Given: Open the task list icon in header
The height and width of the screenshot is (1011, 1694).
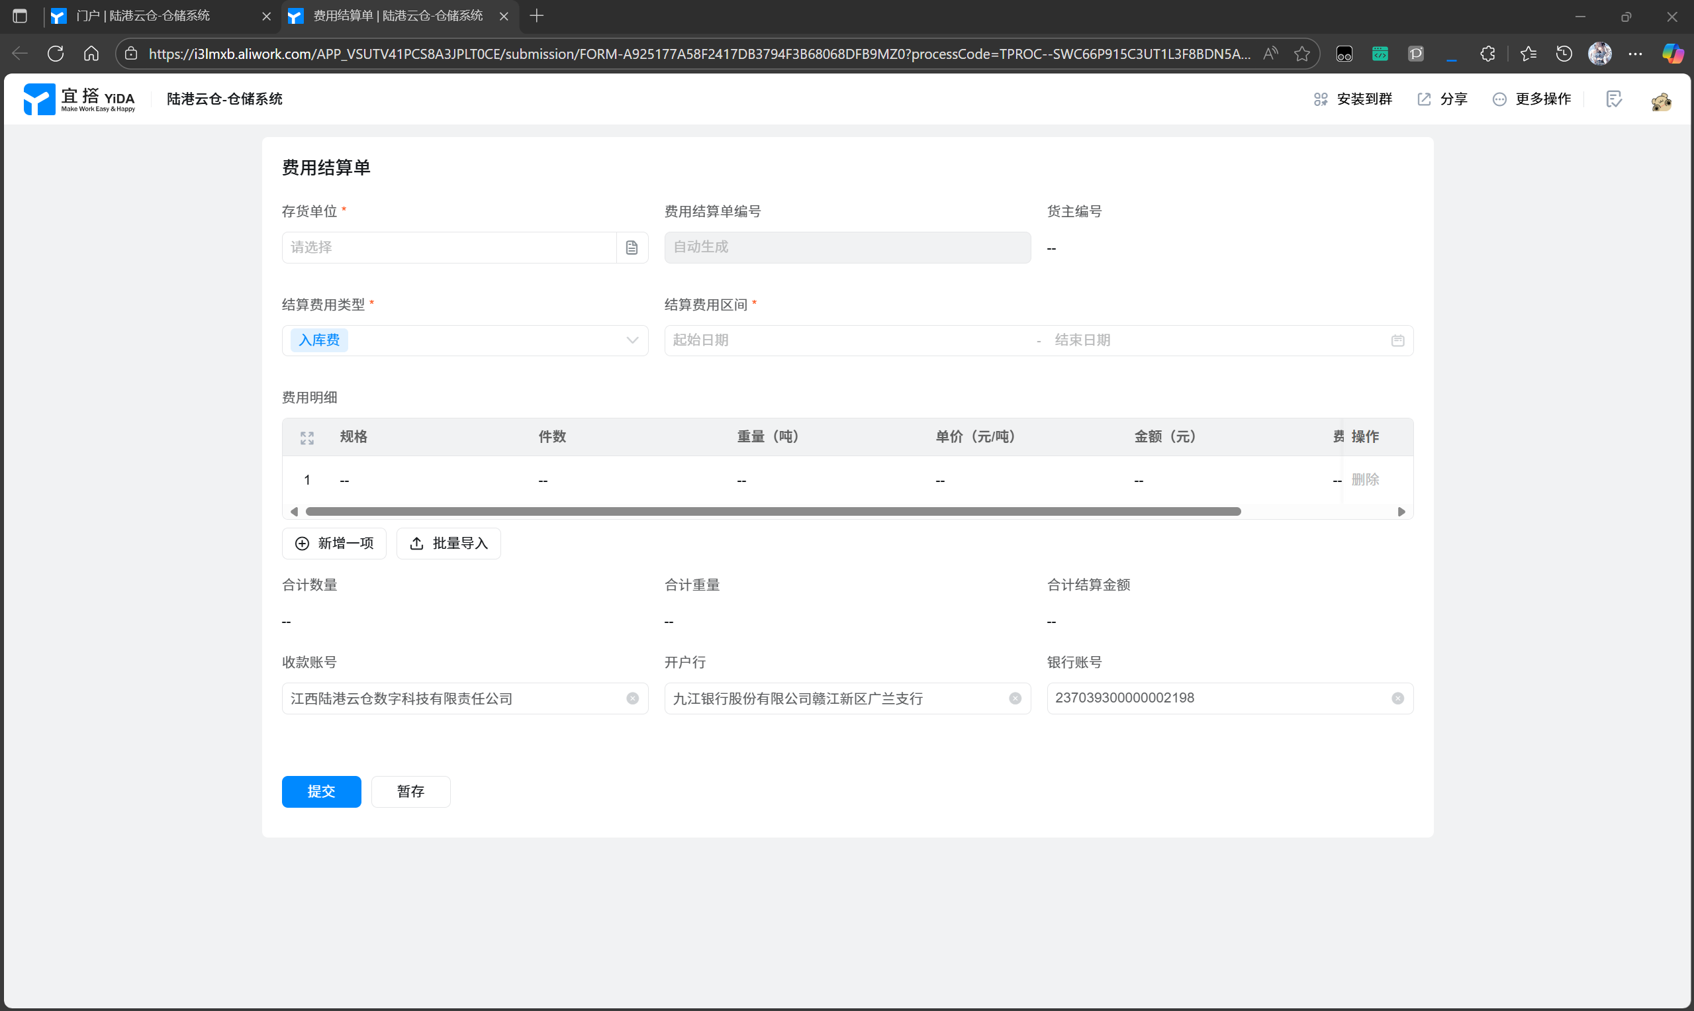Looking at the screenshot, I should coord(1614,99).
